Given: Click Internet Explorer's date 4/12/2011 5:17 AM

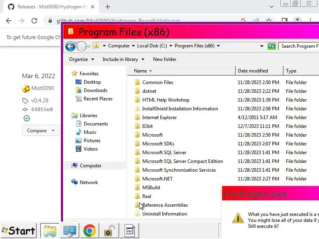Looking at the screenshot, I should (x=257, y=118).
